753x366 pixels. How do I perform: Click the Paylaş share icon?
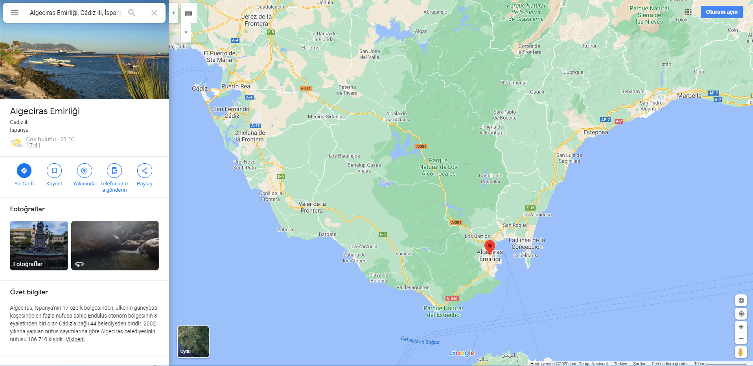coord(144,170)
